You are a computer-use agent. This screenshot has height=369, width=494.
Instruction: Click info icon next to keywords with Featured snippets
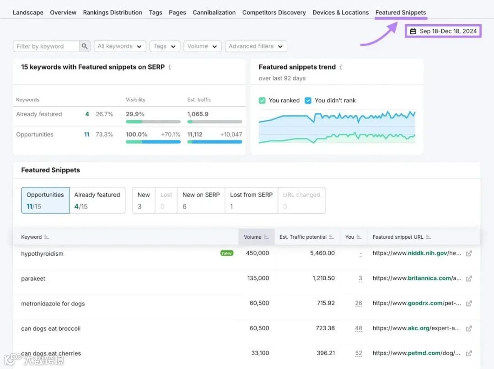coord(170,67)
